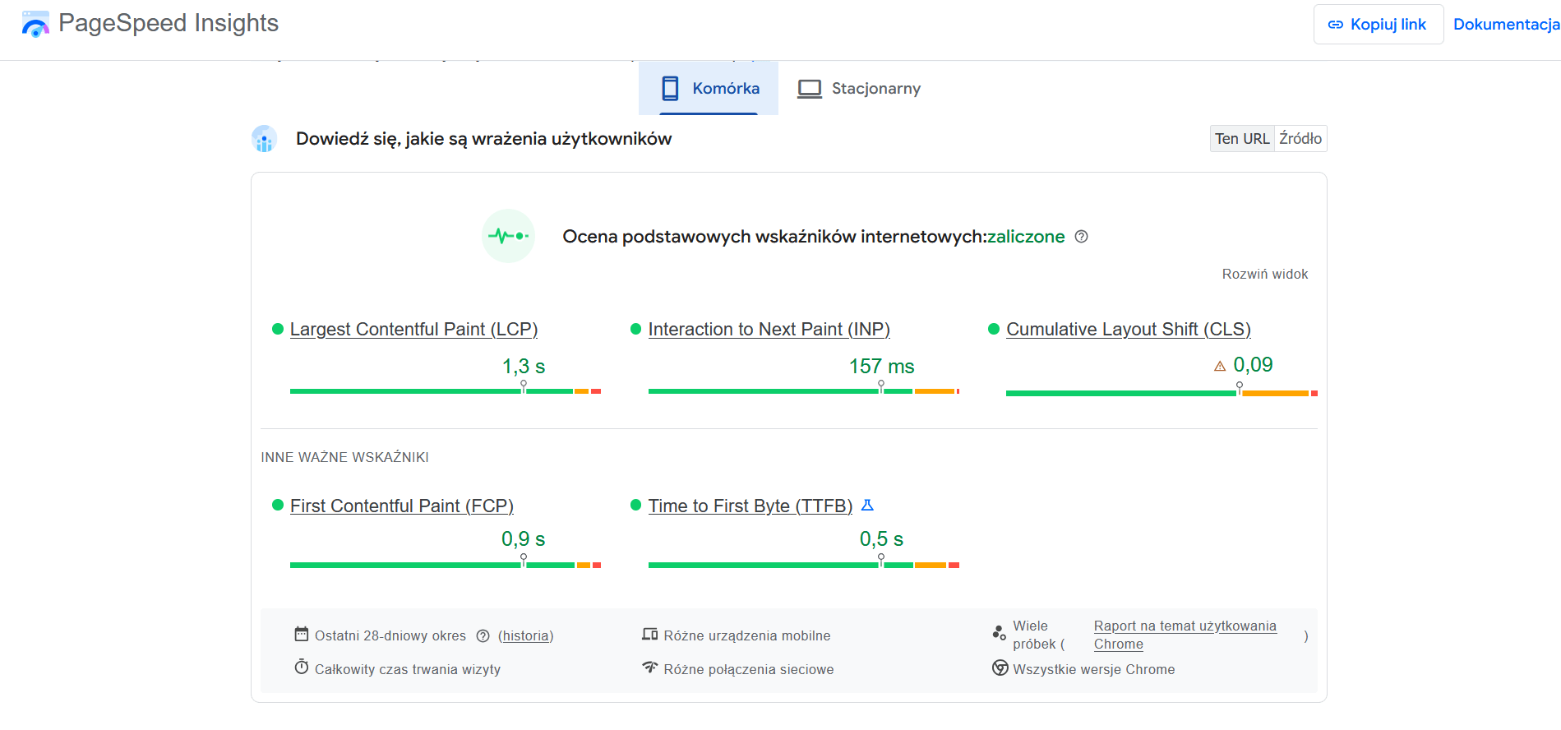Expand metrics with Rozwiń widok
Image resolution: width=1561 pixels, height=730 pixels.
(1264, 274)
